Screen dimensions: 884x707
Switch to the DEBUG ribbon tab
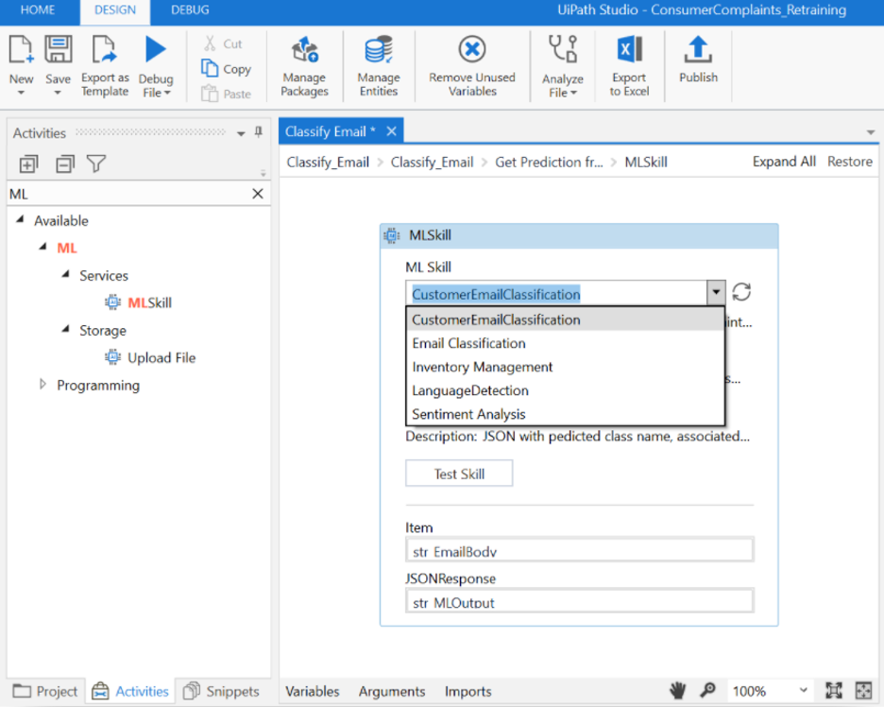[190, 10]
